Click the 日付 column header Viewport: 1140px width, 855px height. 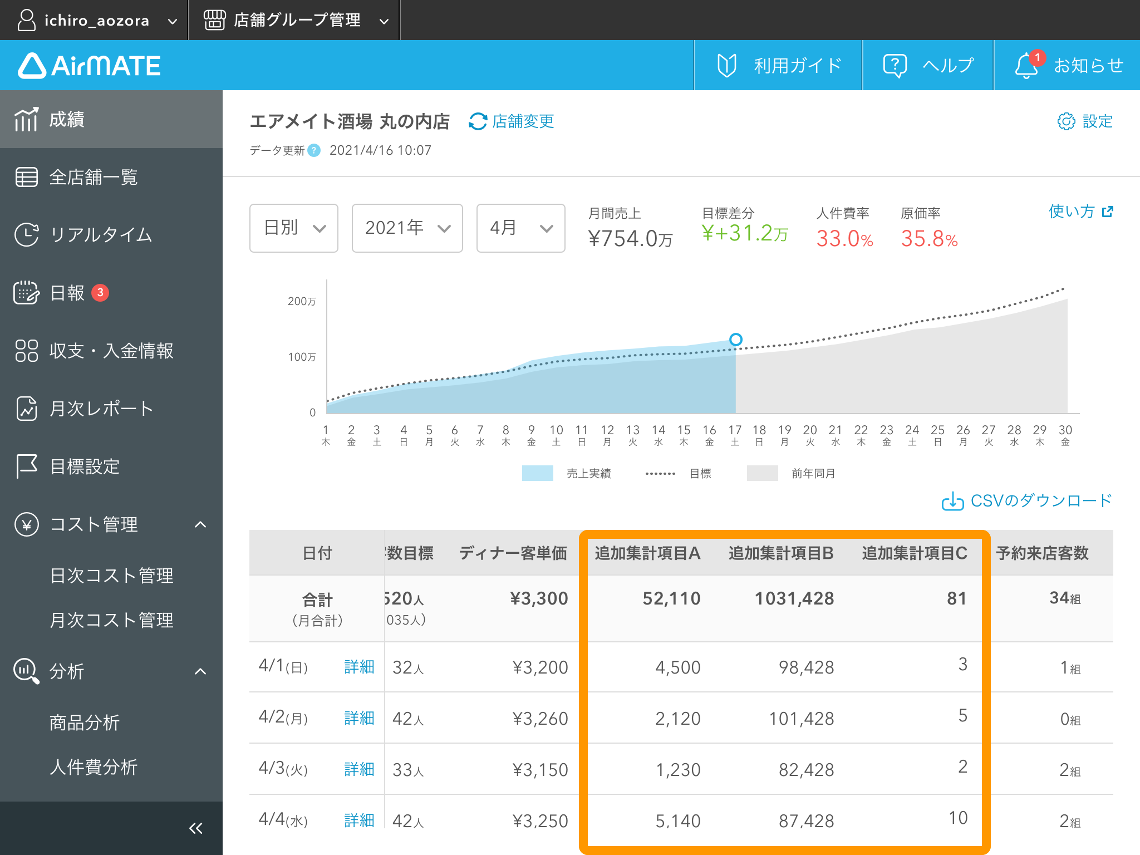click(317, 553)
